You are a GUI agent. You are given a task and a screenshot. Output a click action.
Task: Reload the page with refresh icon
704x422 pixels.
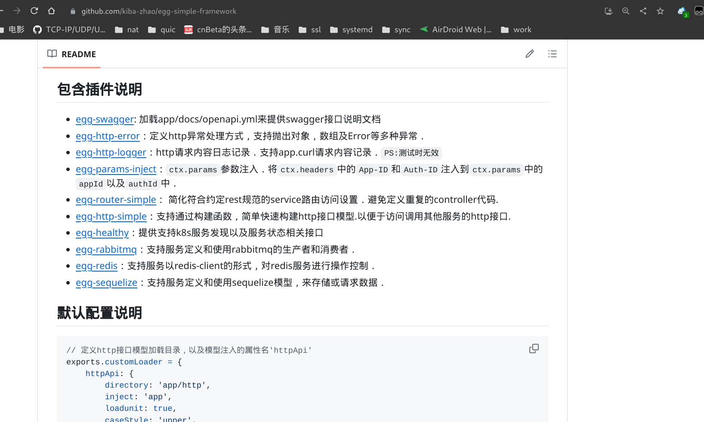34,11
